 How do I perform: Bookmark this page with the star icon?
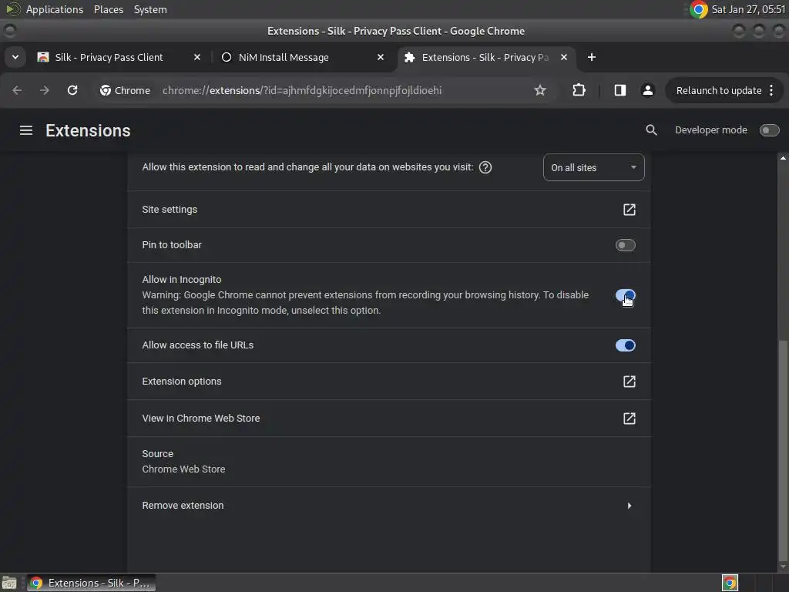[540, 90]
